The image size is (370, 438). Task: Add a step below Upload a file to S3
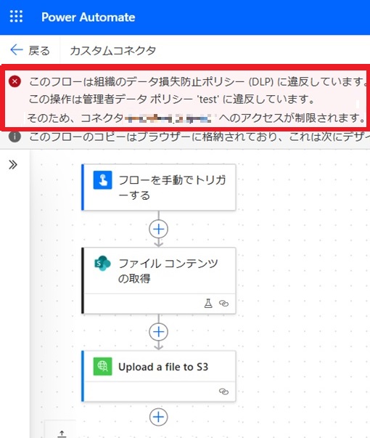158,417
